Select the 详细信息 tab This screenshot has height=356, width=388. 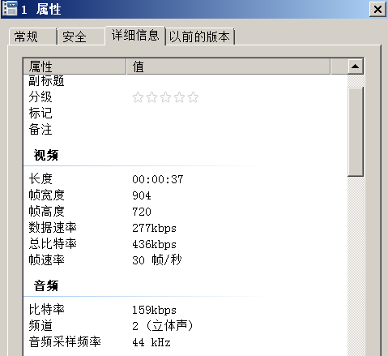135,35
